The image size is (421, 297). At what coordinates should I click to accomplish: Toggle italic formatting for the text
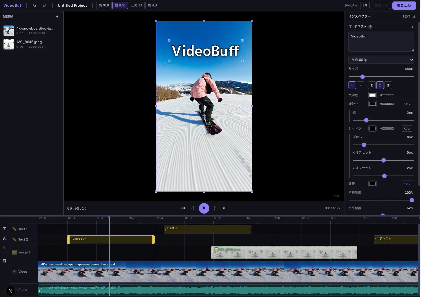pyautogui.click(x=361, y=85)
